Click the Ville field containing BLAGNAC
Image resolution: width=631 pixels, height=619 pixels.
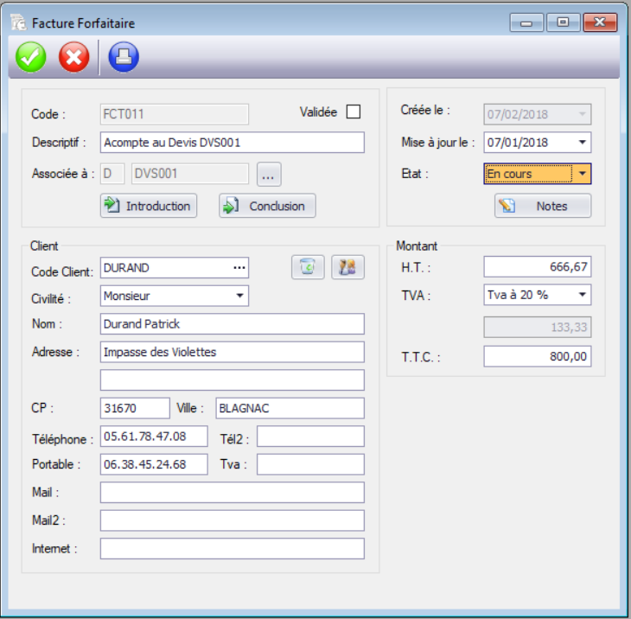click(289, 408)
